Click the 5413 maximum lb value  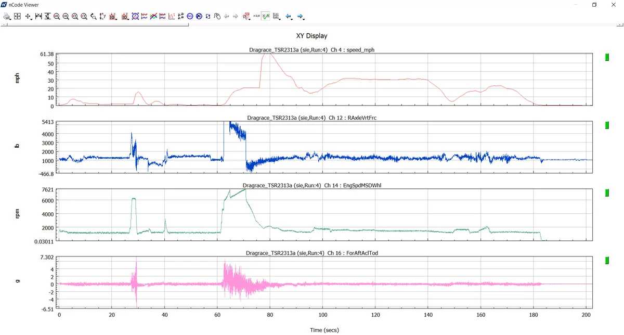[x=48, y=122]
